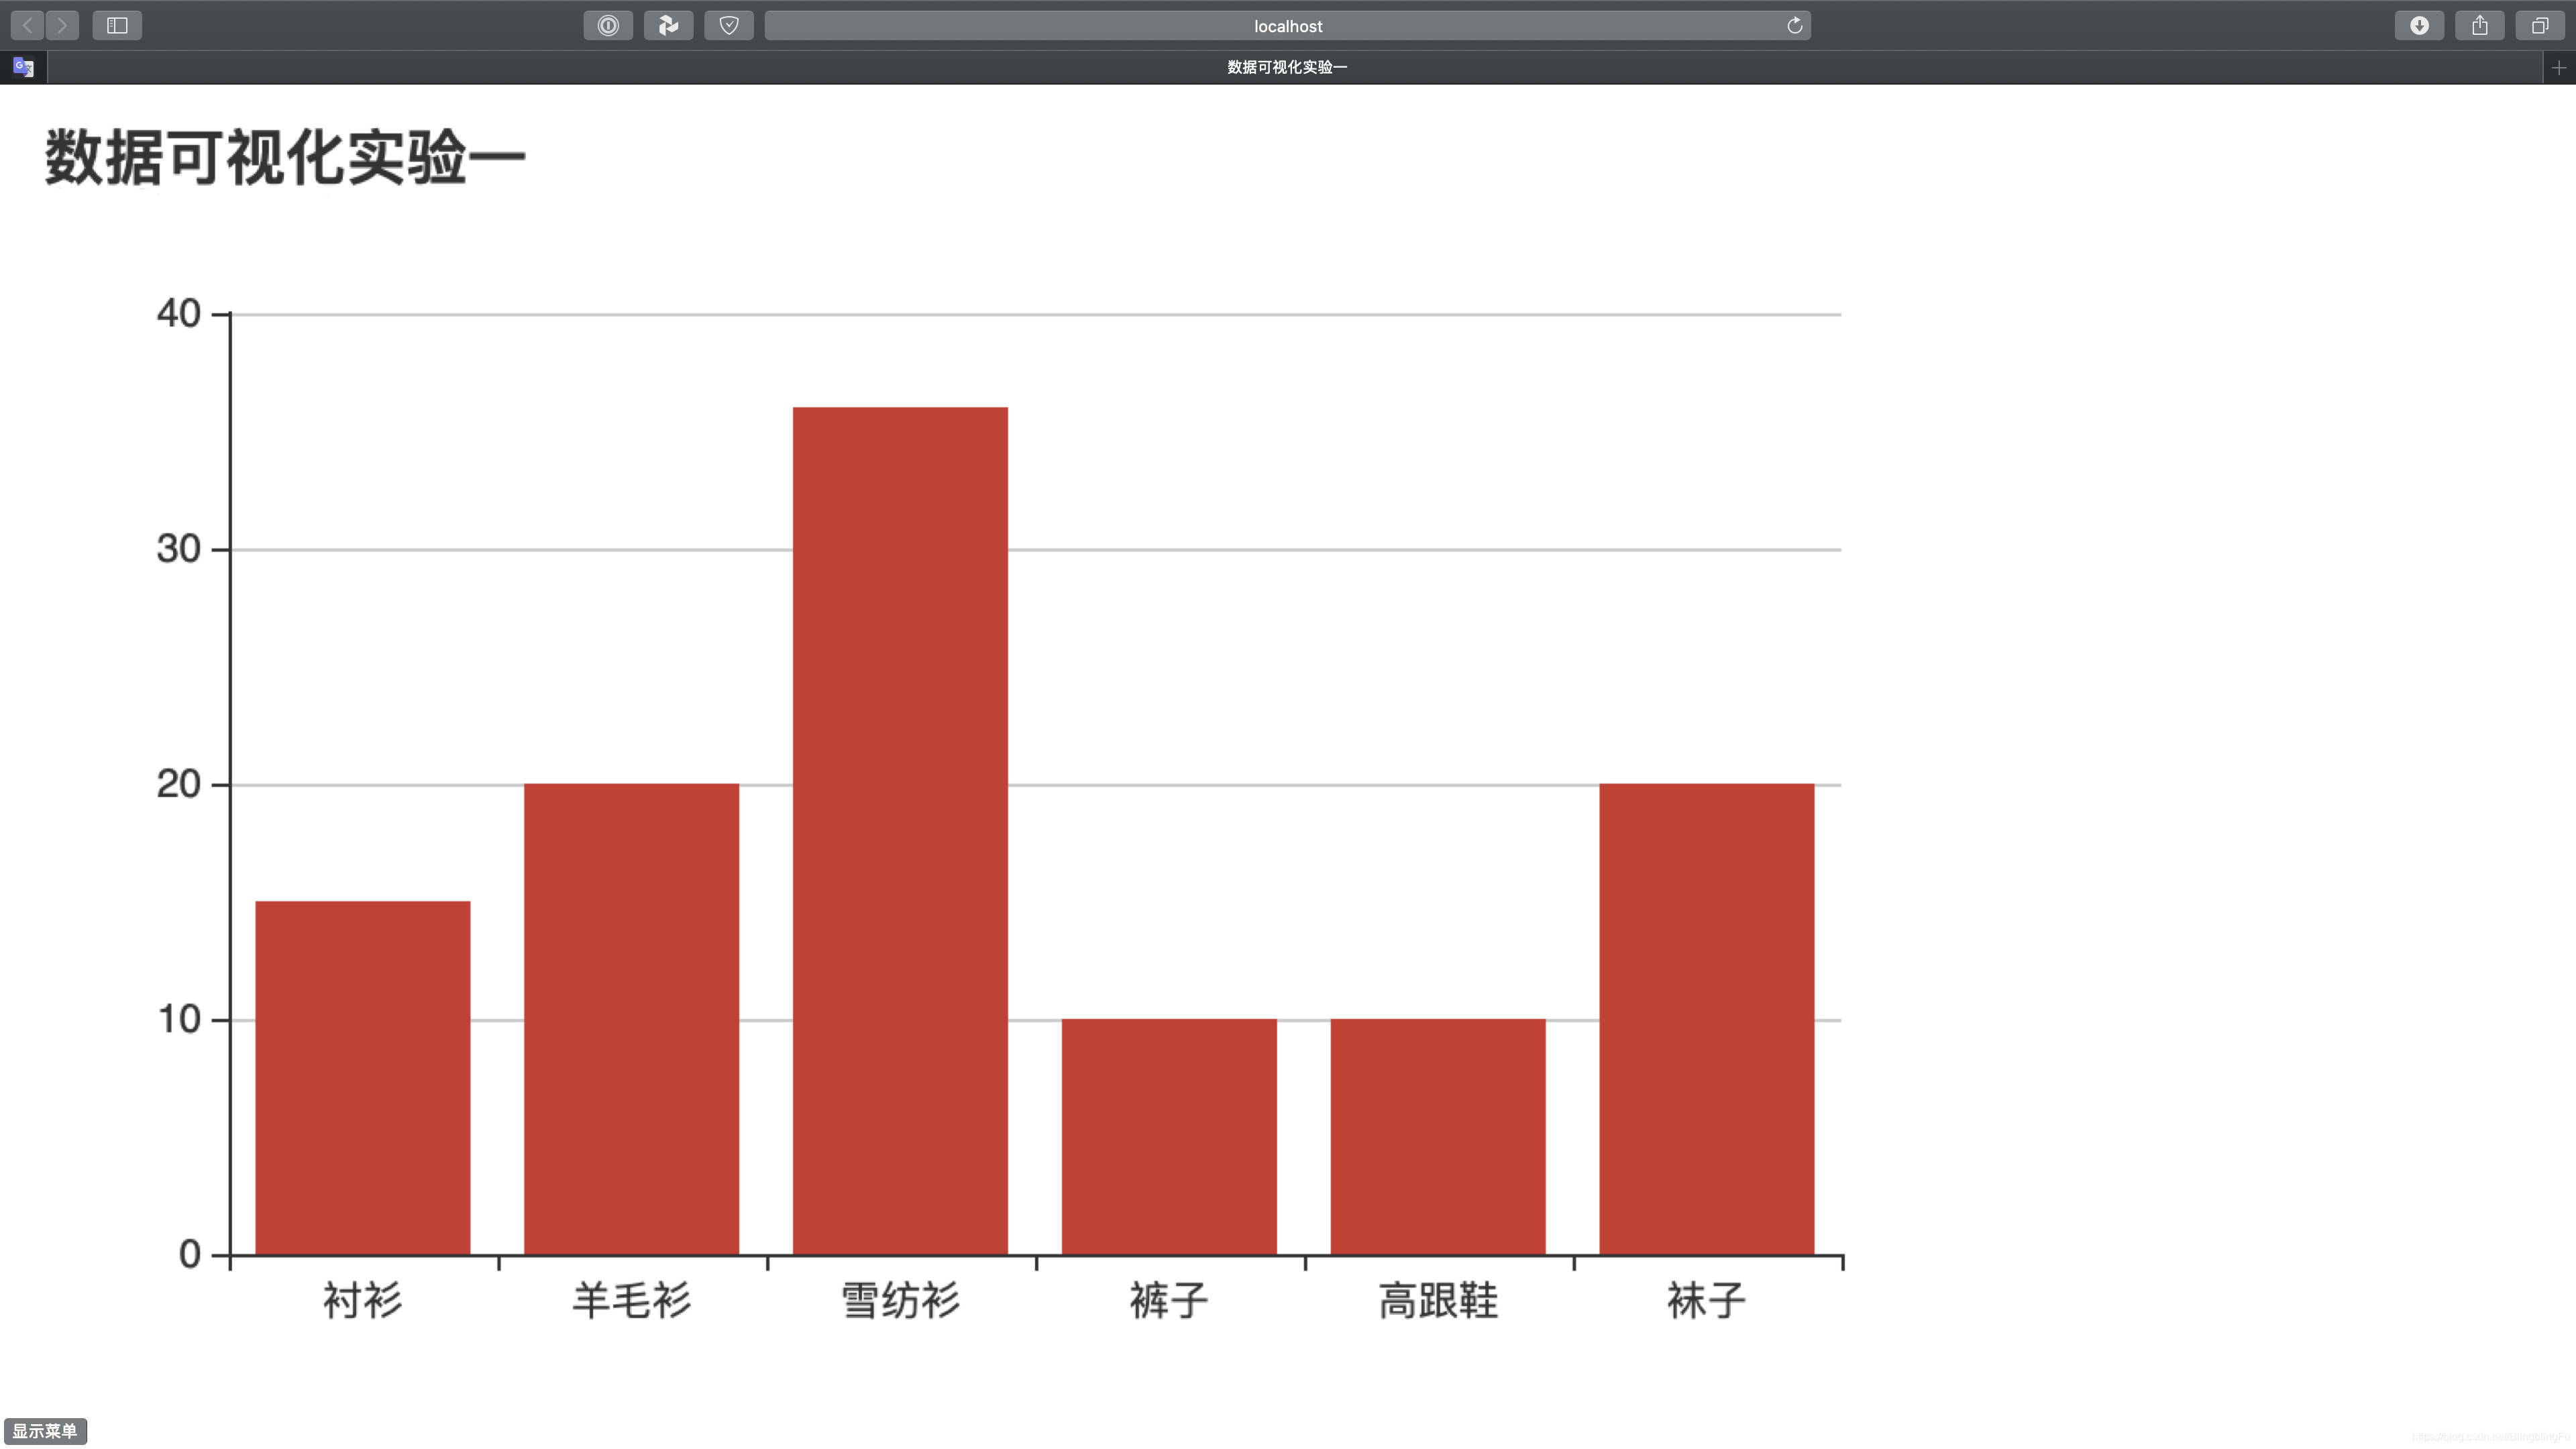Click the 0 y-axis label
The image size is (2576, 1449).
pyautogui.click(x=190, y=1254)
